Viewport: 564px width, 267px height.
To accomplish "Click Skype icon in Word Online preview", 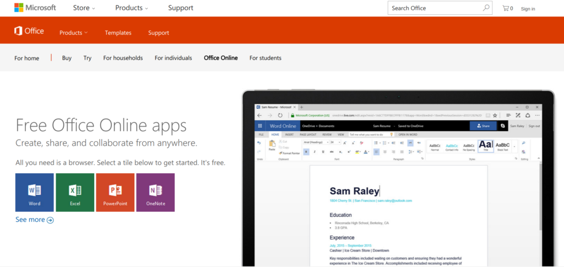I will [x=502, y=126].
